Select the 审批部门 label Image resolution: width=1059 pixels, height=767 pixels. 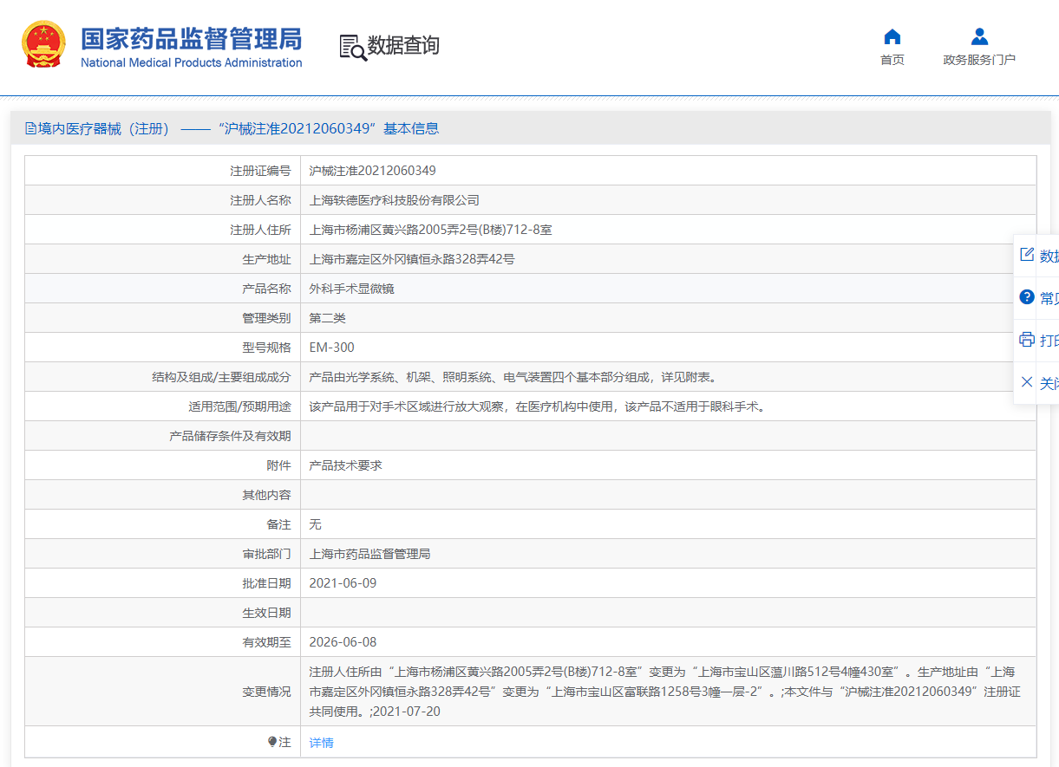click(266, 554)
